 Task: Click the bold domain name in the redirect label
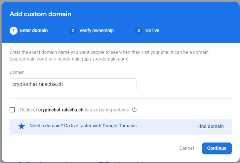61,110
